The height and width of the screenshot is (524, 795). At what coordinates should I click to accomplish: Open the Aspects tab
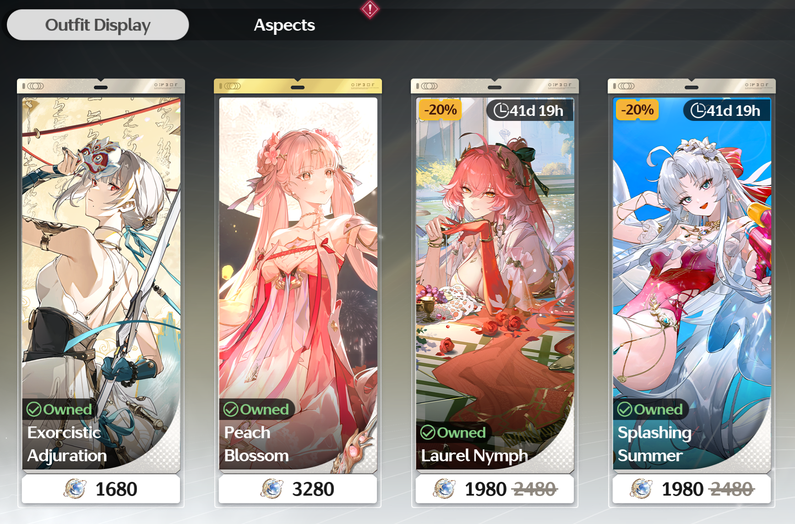click(284, 25)
